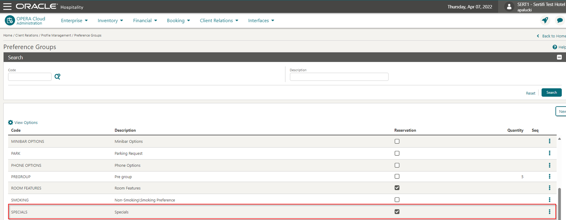Image resolution: width=566 pixels, height=220 pixels.
Task: Open the Interfaces menu
Action: [261, 20]
